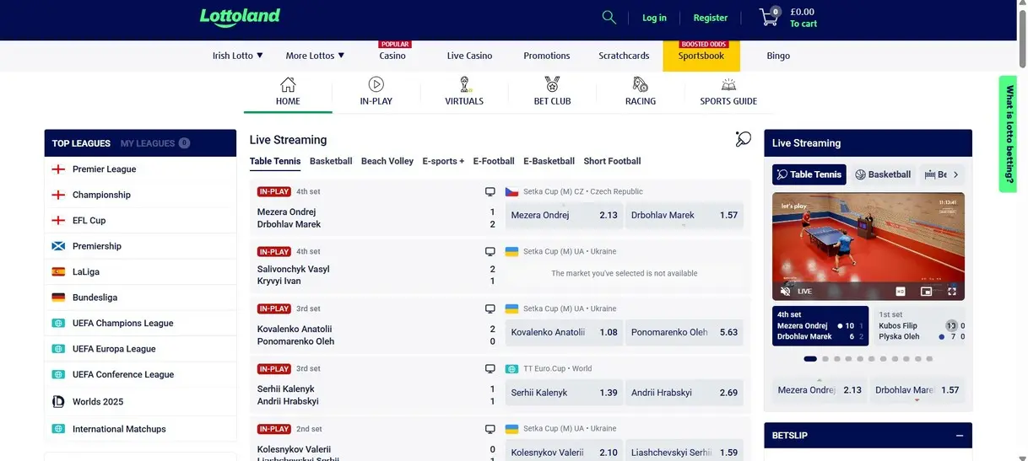This screenshot has width=1028, height=461.
Task: Expand the Irish Lotto dropdown
Action: (x=238, y=56)
